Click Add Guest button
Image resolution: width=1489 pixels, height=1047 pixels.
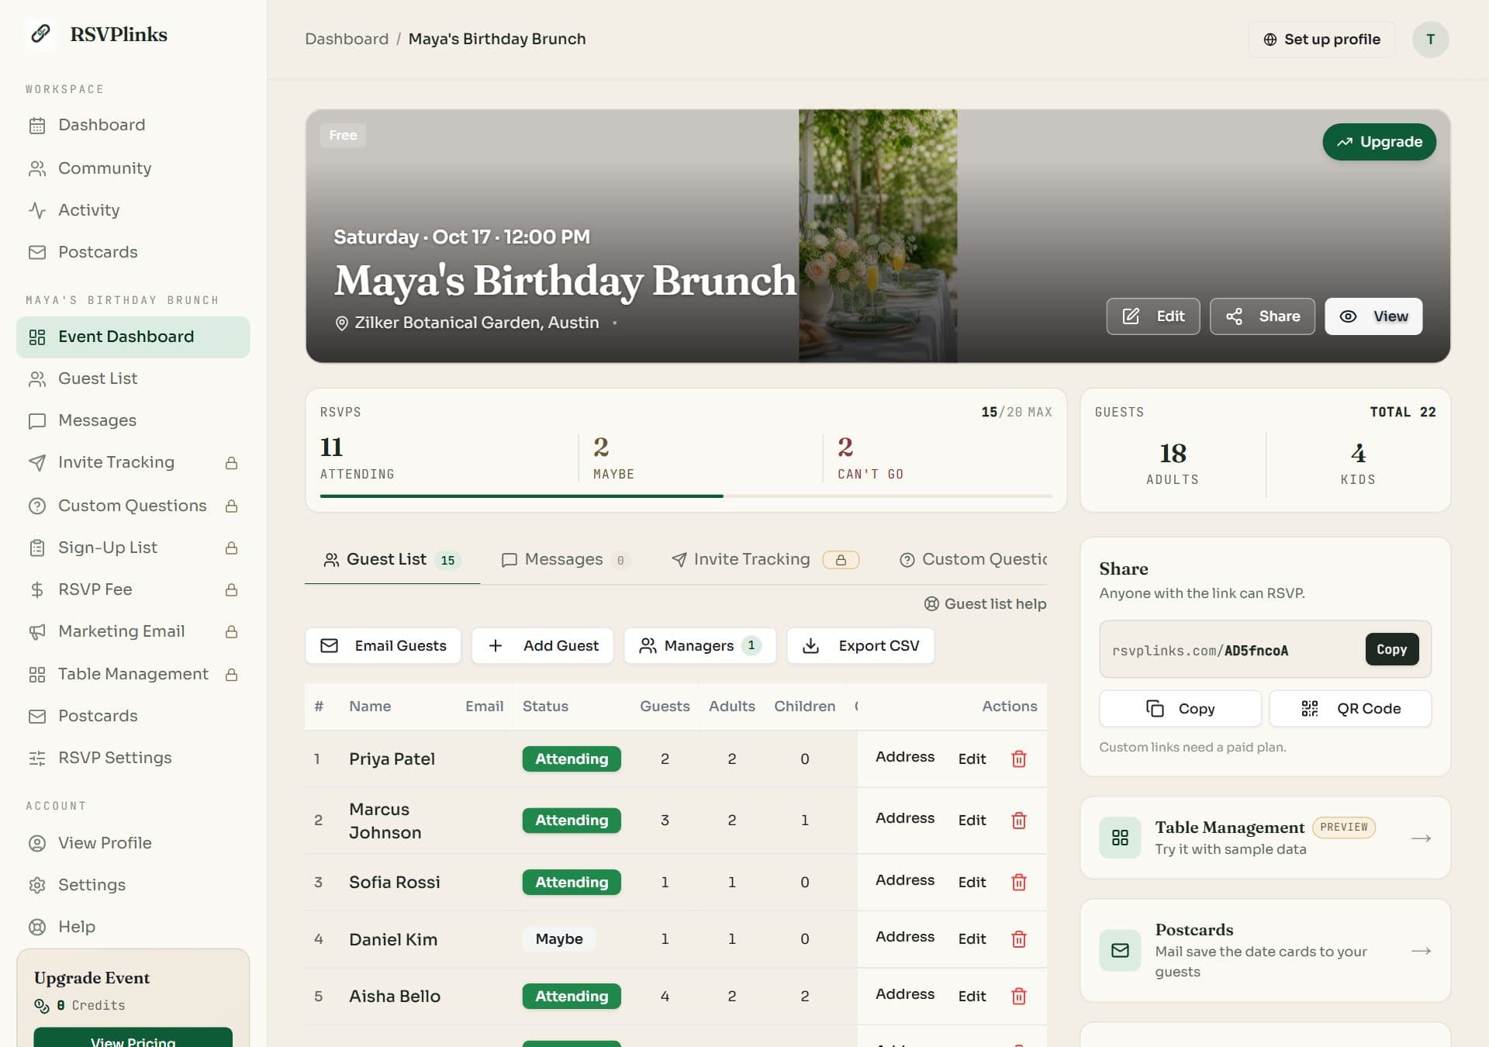coord(543,646)
